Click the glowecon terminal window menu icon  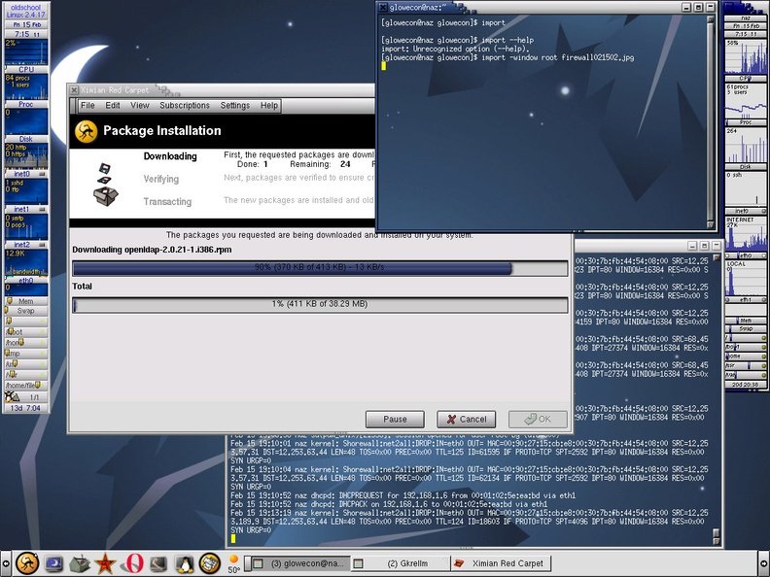pyautogui.click(x=383, y=8)
